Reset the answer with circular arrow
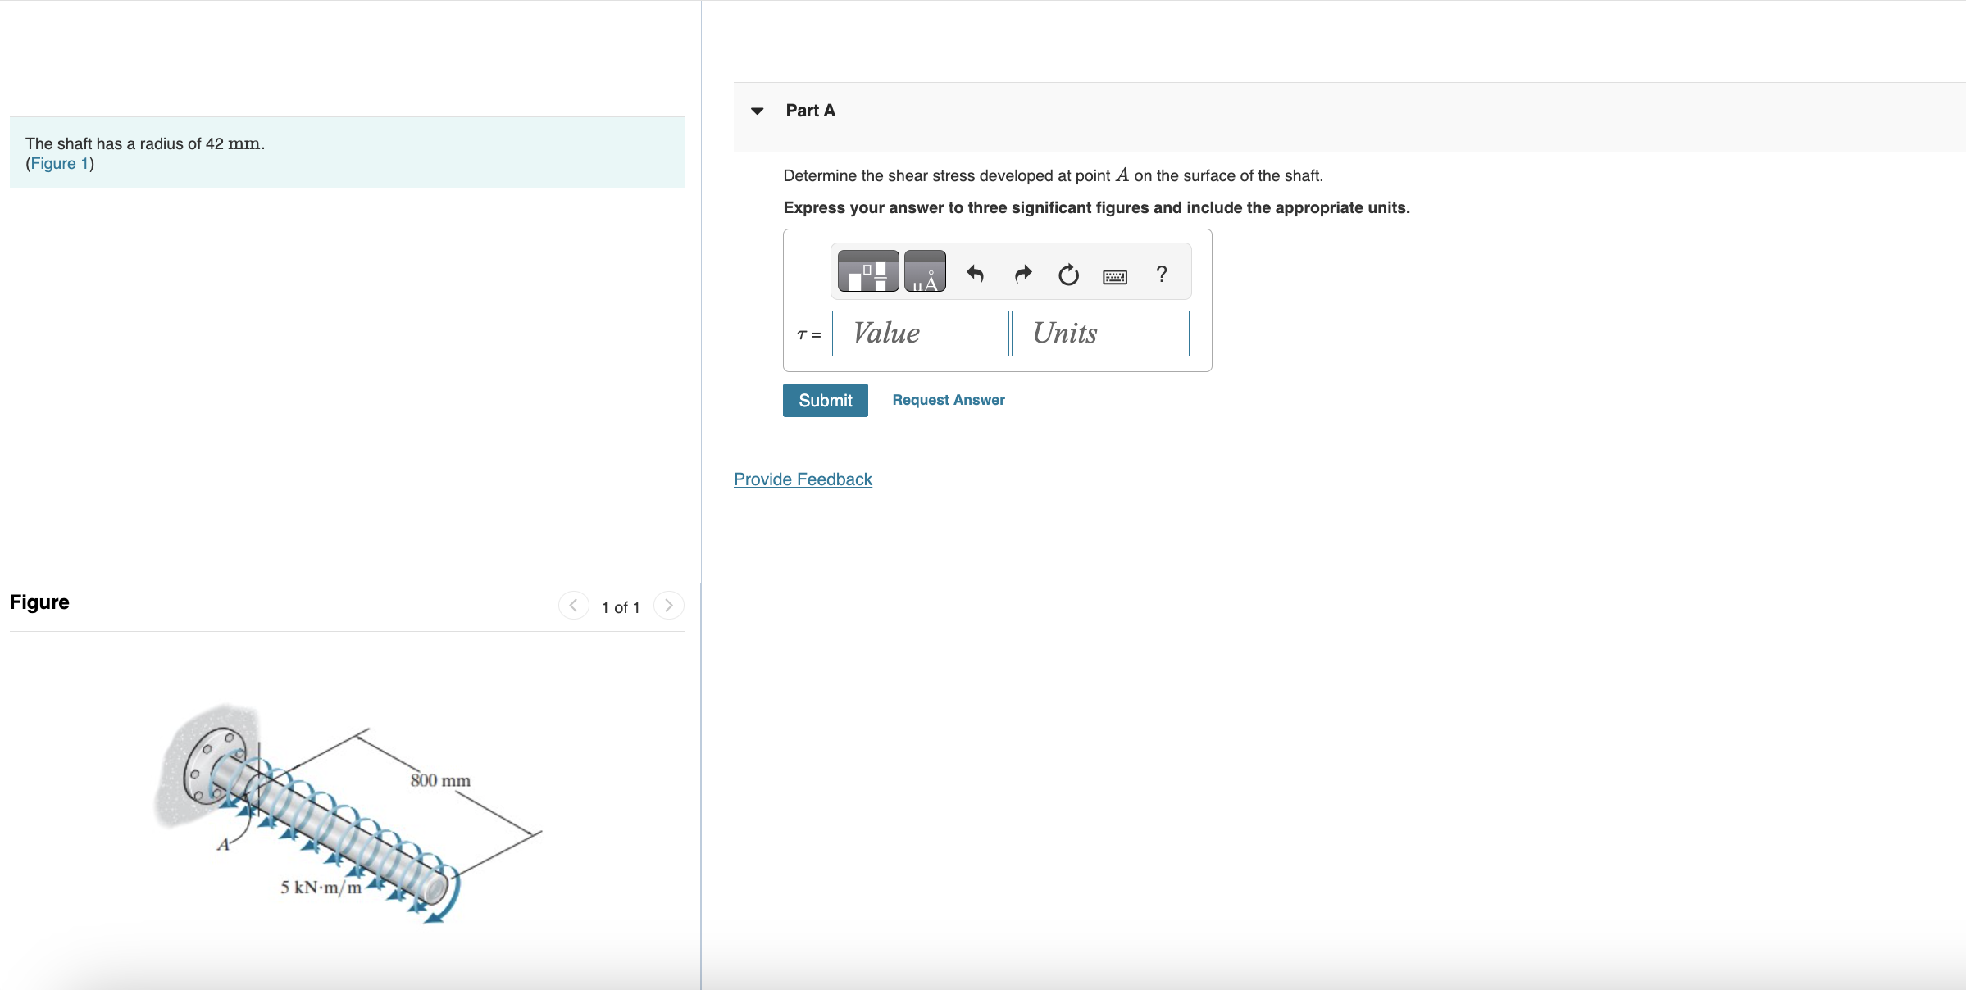The height and width of the screenshot is (990, 1966). coord(1068,275)
